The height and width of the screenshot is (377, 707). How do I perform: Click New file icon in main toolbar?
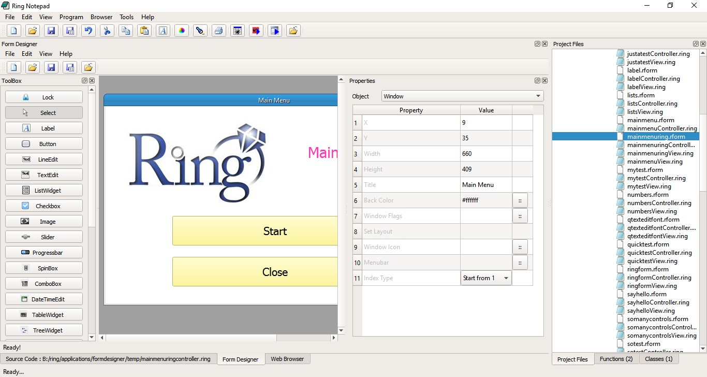click(x=14, y=31)
